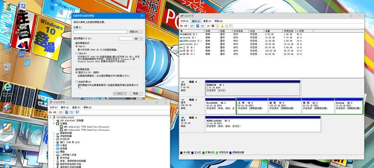374x168 pixels.
Task: Open the MB size unit dropdown
Action: (138, 38)
